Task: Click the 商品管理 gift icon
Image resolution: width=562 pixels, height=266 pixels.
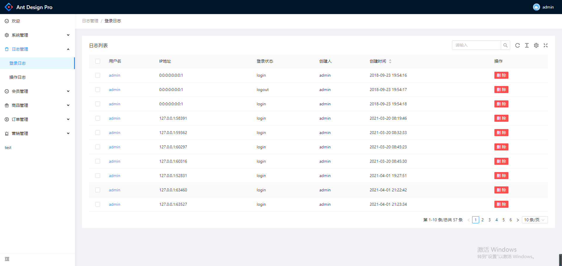Action: pos(7,105)
